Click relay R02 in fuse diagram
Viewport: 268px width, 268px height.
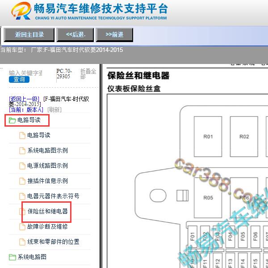coord(244,136)
